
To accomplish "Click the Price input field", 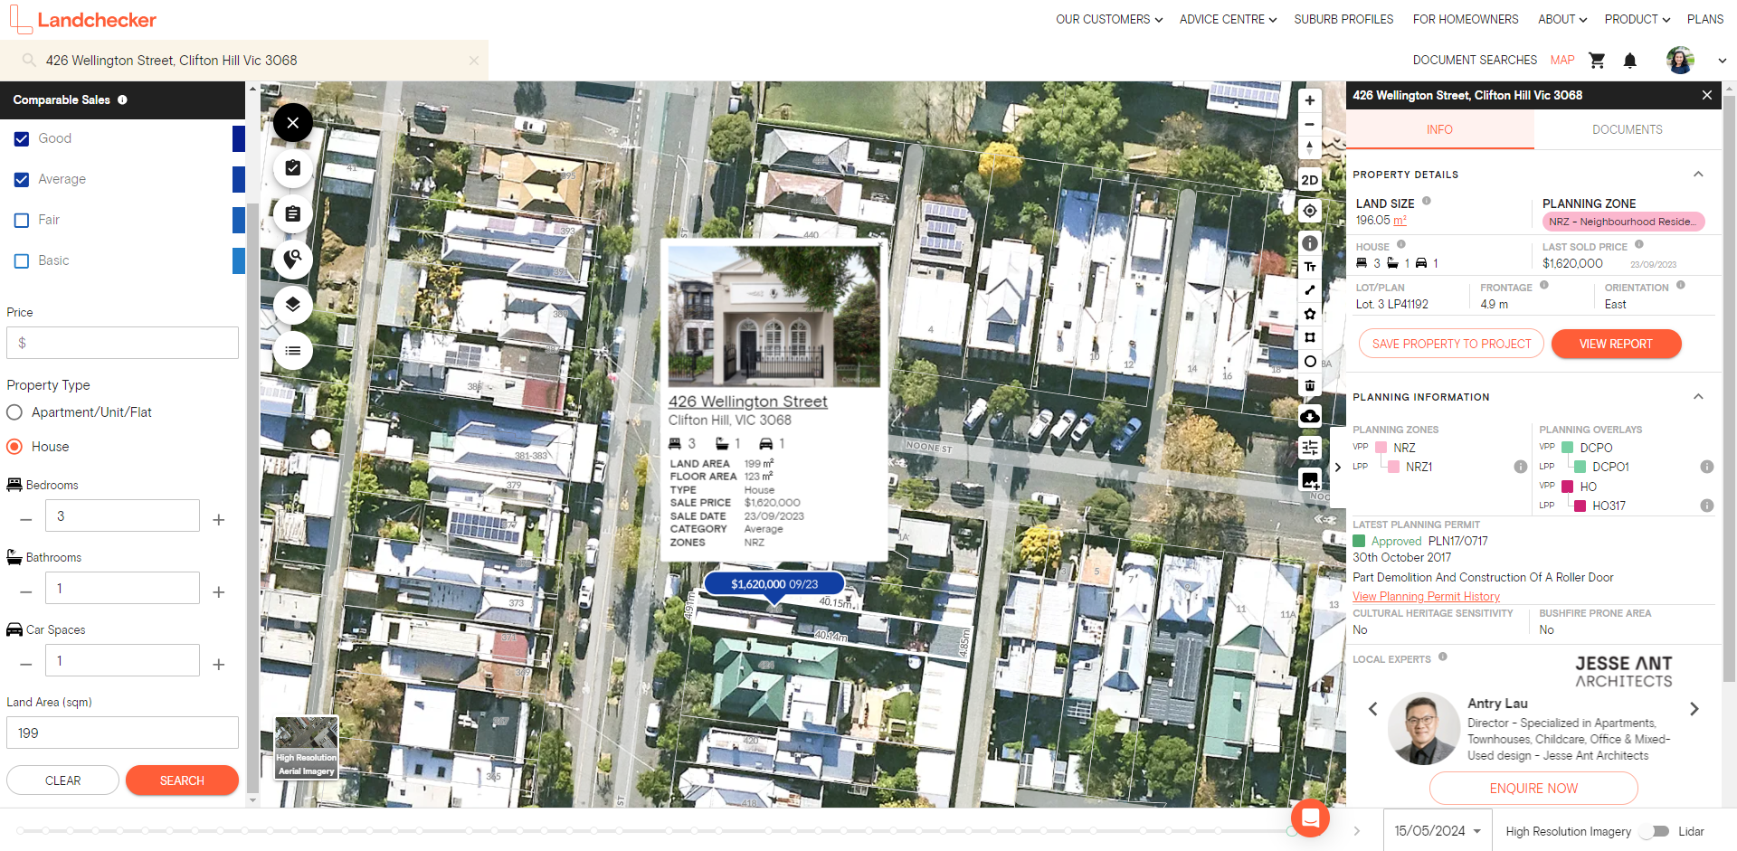I will point(122,343).
